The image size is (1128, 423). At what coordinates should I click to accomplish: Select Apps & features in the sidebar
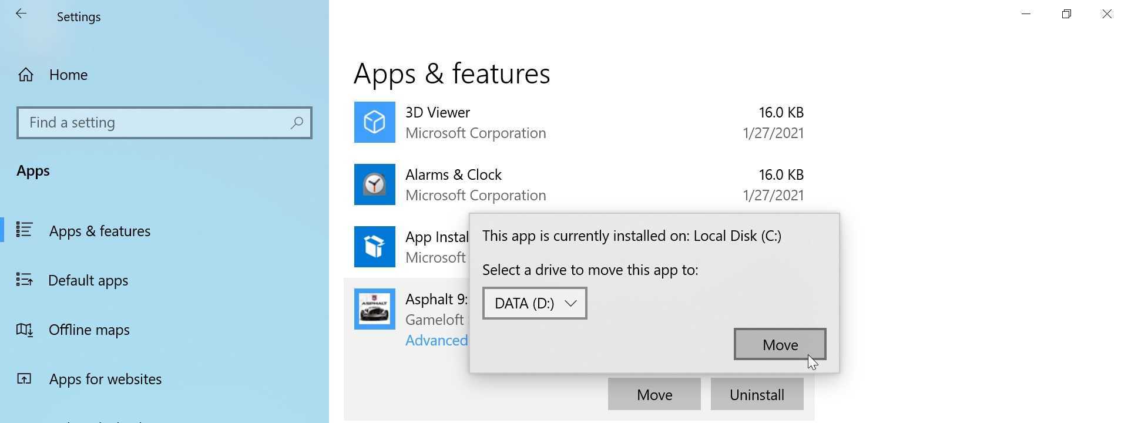click(x=99, y=231)
